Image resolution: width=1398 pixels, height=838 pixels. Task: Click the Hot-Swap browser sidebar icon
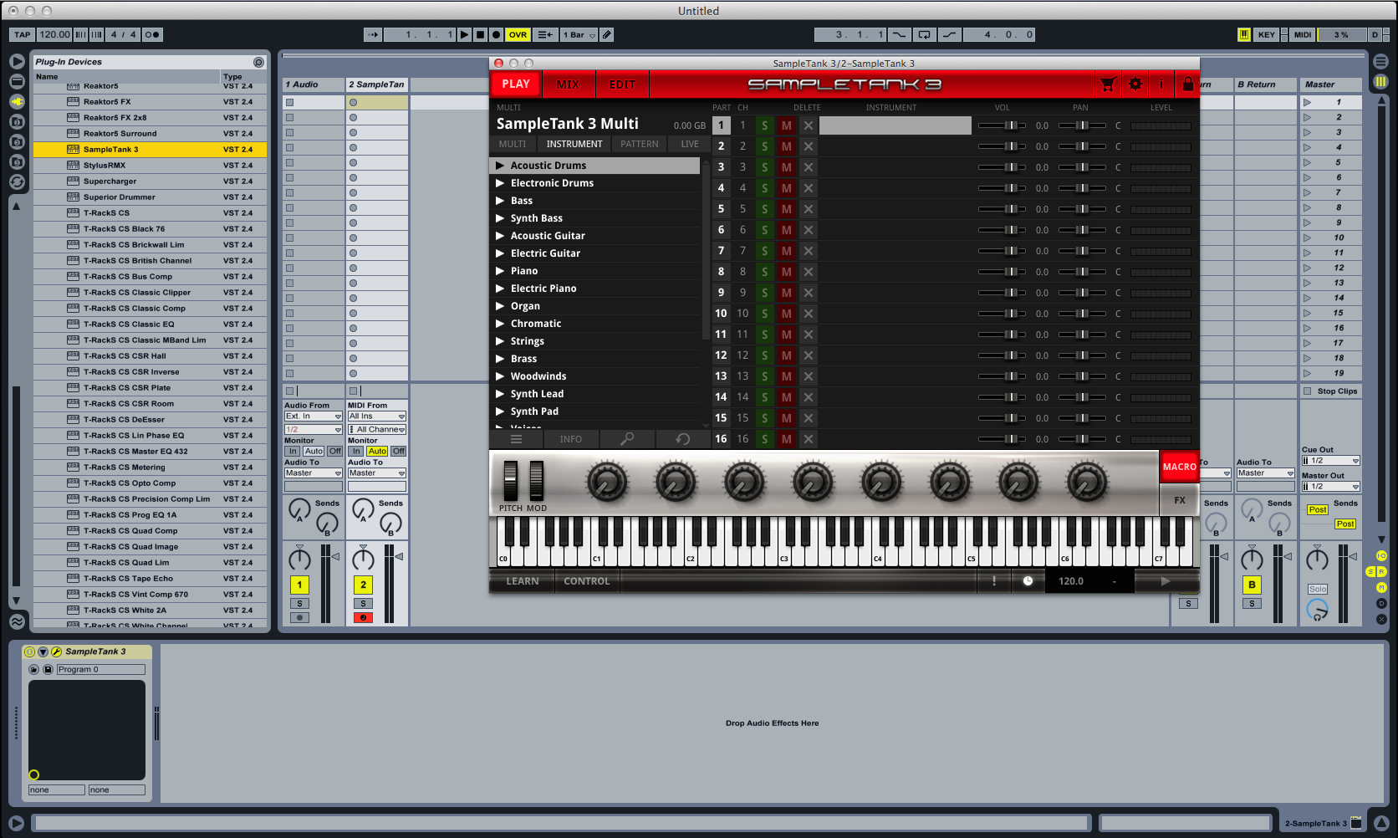tap(17, 181)
